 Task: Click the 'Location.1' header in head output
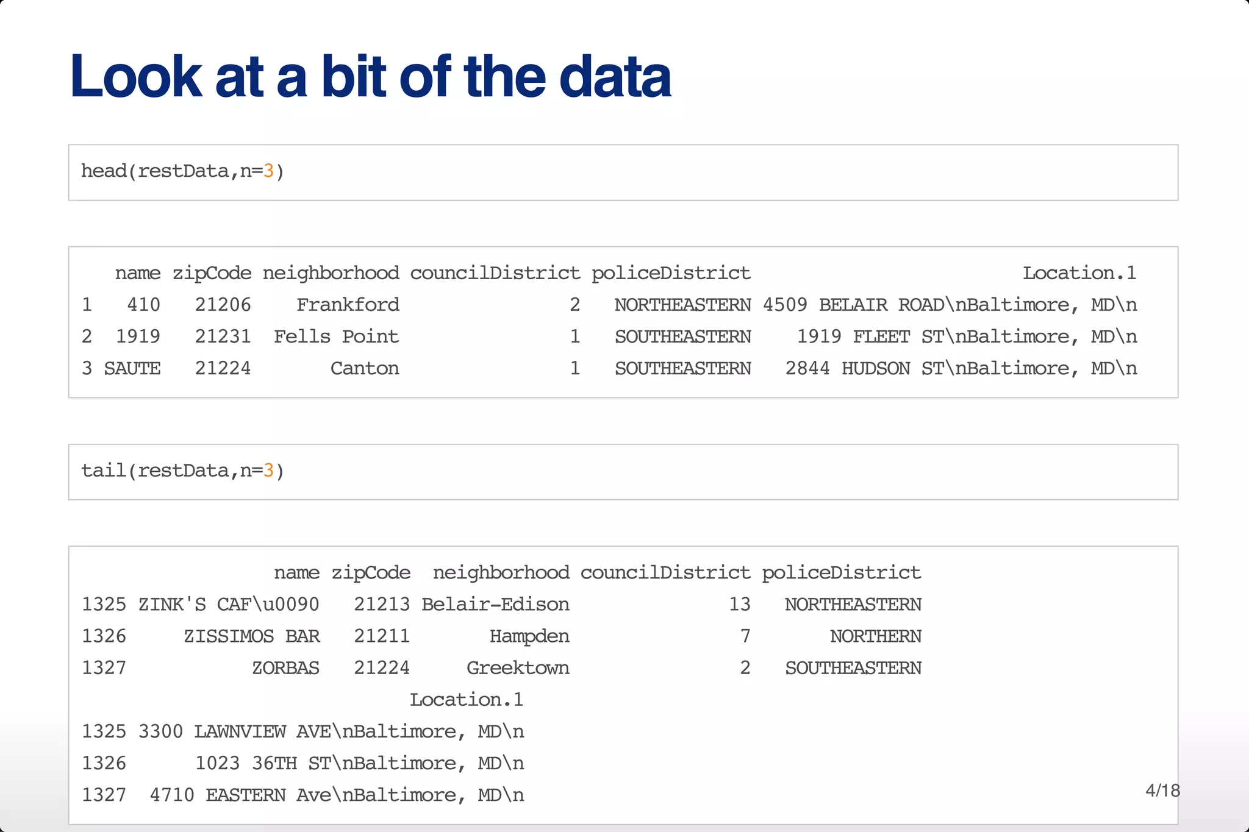(x=1079, y=273)
